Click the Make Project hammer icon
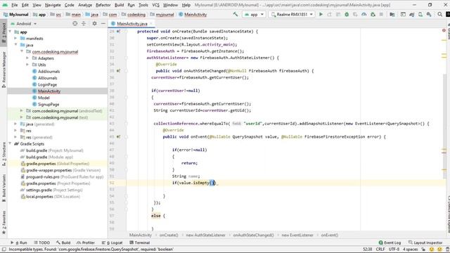This screenshot has height=253, width=450. 236,14
